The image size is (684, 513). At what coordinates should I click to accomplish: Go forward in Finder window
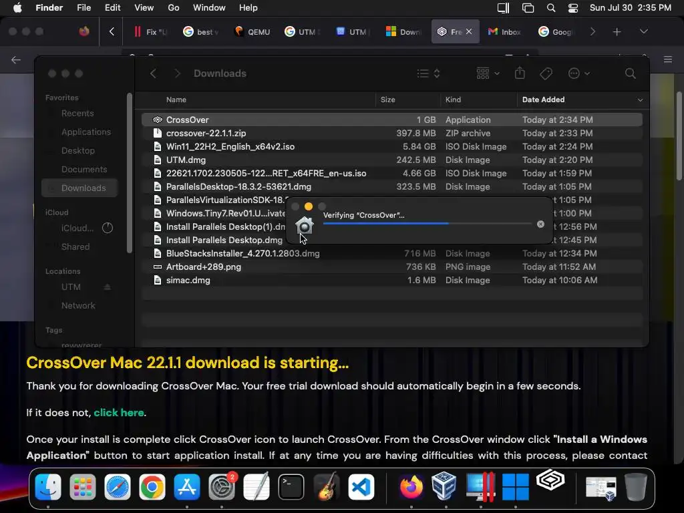tap(177, 73)
